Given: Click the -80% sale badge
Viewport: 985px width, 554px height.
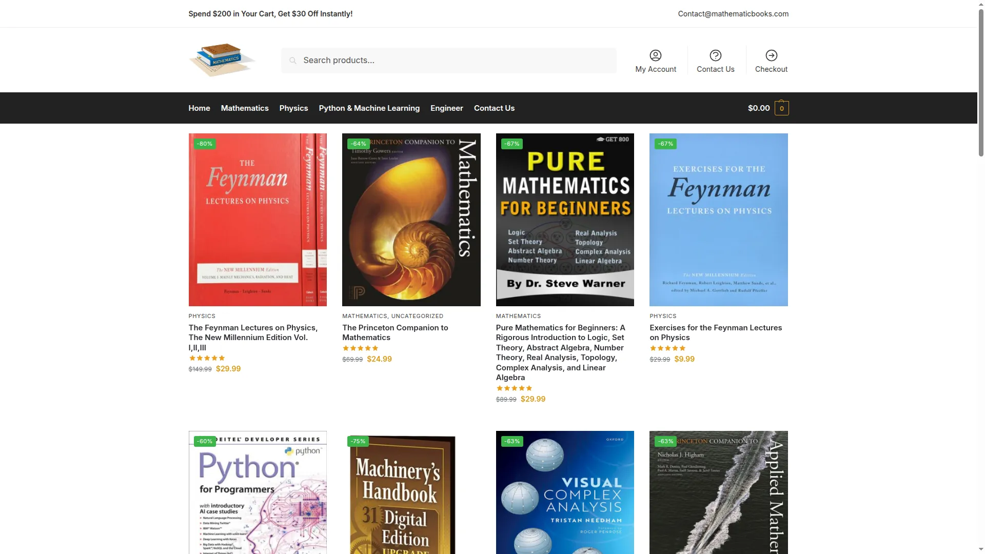Looking at the screenshot, I should pyautogui.click(x=205, y=144).
